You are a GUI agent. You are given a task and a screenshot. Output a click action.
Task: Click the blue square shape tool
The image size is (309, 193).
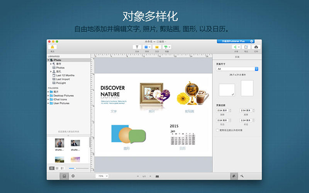coord(146,47)
